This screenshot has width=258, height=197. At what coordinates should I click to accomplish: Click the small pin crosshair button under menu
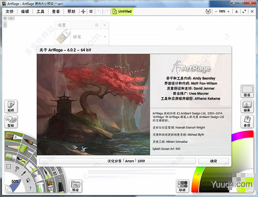(x=5, y=18)
